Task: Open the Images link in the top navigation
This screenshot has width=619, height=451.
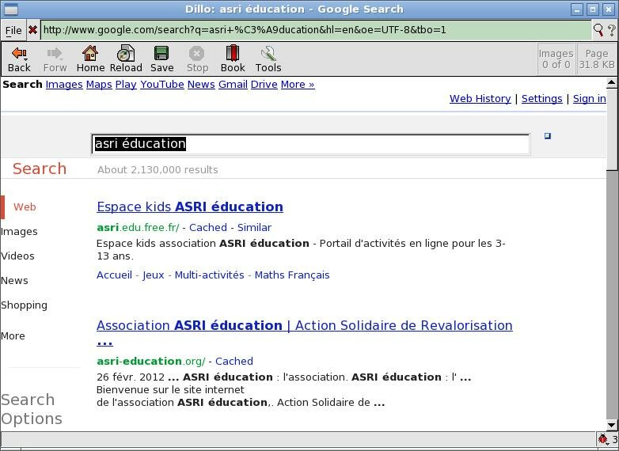Action: [64, 85]
